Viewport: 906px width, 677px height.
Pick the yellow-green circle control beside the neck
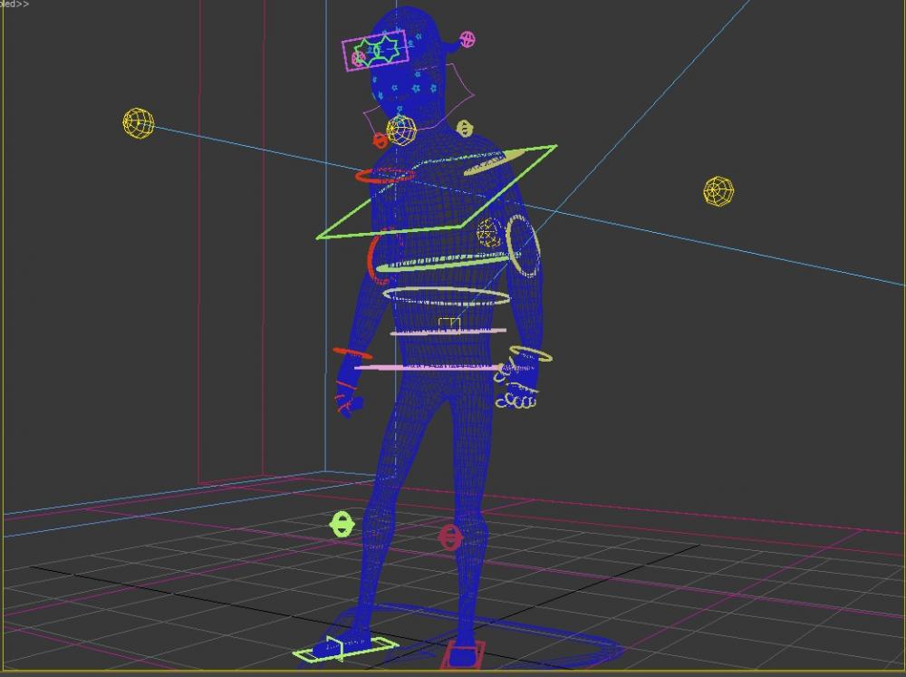464,129
